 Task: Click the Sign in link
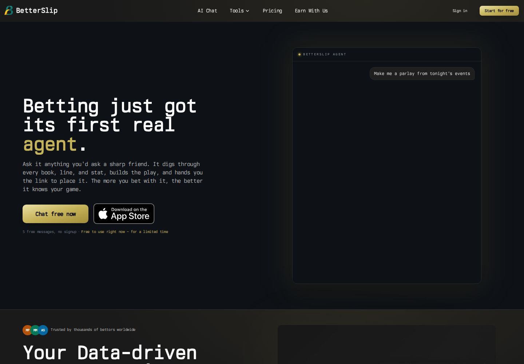460,11
